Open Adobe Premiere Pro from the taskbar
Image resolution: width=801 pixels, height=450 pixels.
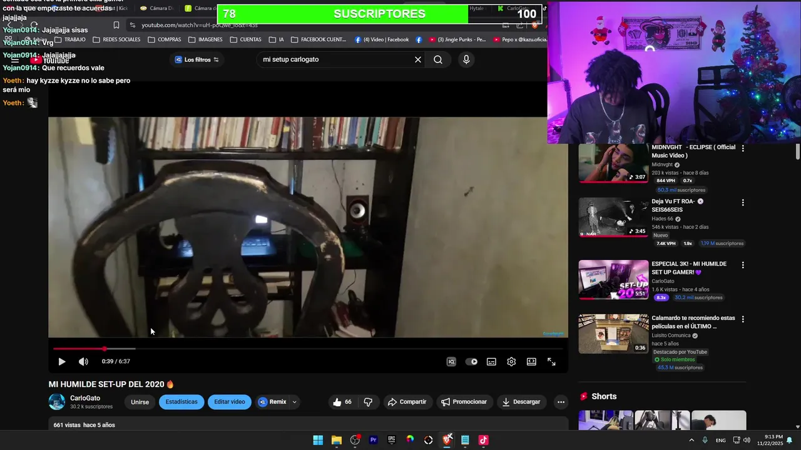(x=373, y=440)
